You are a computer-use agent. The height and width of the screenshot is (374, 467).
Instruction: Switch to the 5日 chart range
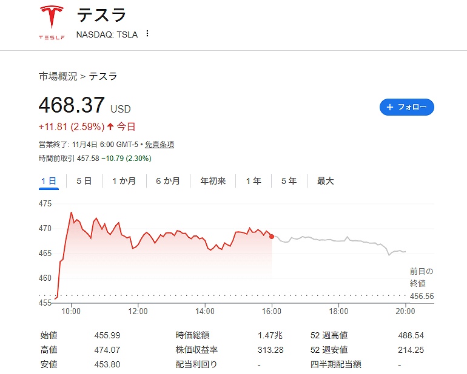coord(84,181)
